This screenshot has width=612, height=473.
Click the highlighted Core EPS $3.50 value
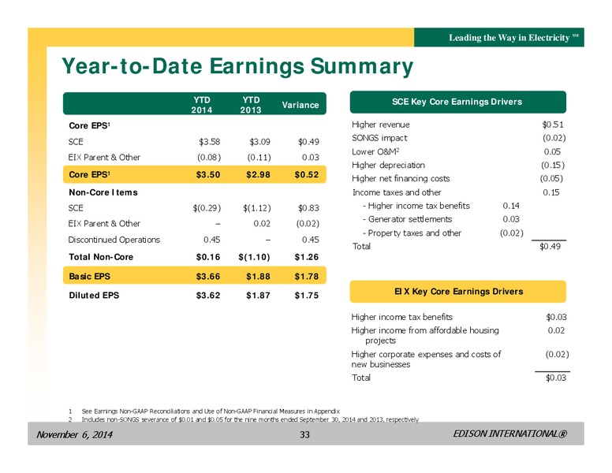[208, 174]
